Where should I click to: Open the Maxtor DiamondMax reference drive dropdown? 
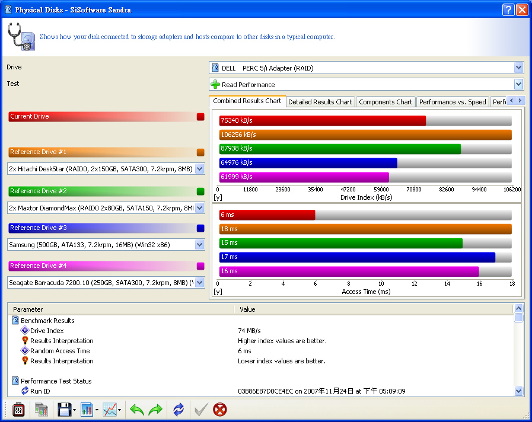pyautogui.click(x=200, y=208)
